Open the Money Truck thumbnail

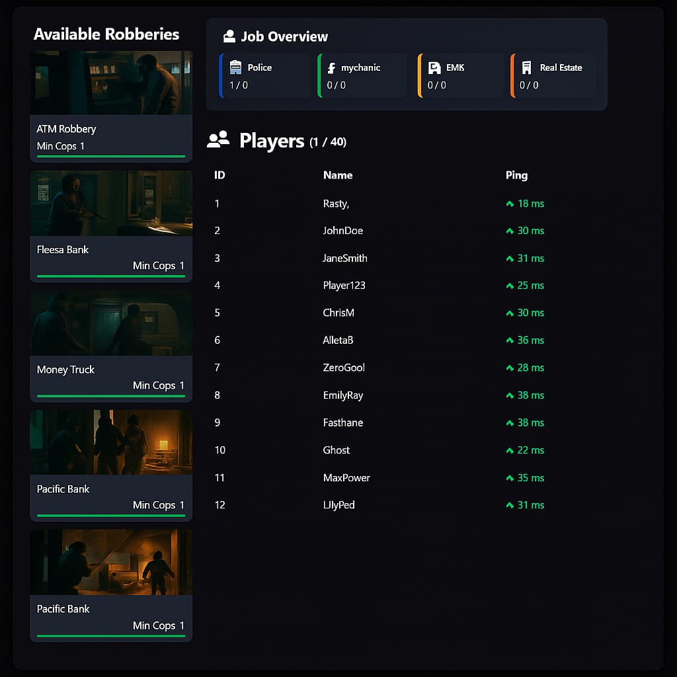tap(110, 323)
